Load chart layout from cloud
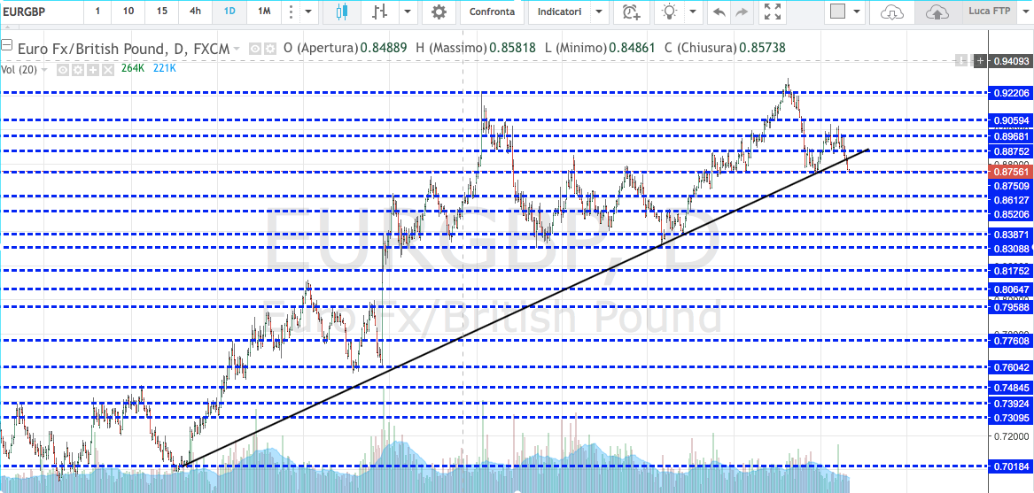The image size is (1034, 493). coord(892,12)
